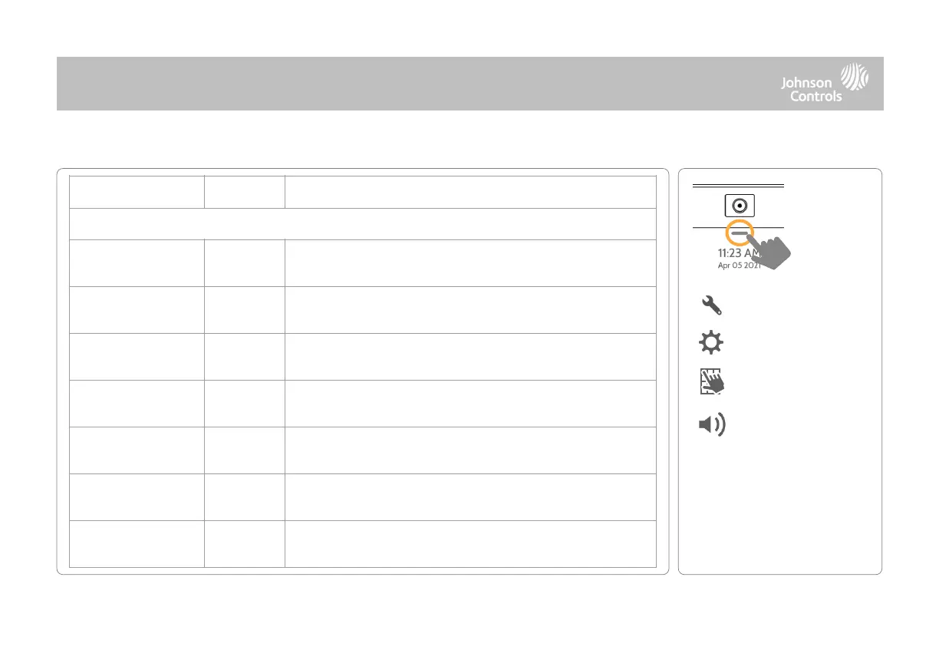Select the narrow middle header cell of the table
This screenshot has width=939, height=663.
pyautogui.click(x=244, y=192)
